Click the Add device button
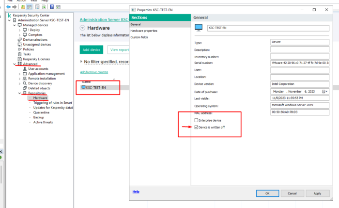This screenshot has height=208, width=339. (x=92, y=49)
